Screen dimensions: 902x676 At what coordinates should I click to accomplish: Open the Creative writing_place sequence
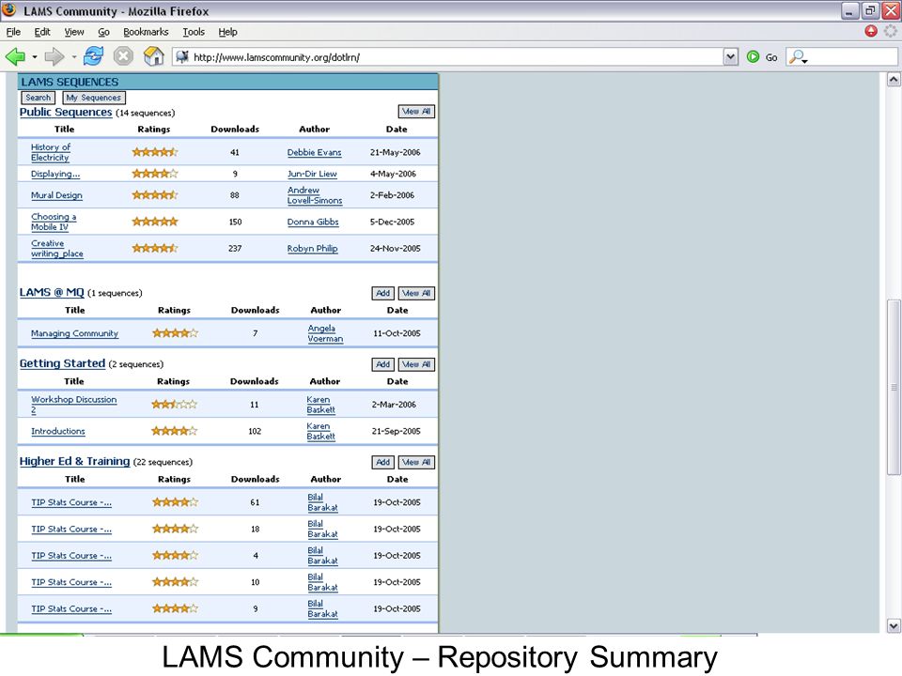click(x=57, y=248)
